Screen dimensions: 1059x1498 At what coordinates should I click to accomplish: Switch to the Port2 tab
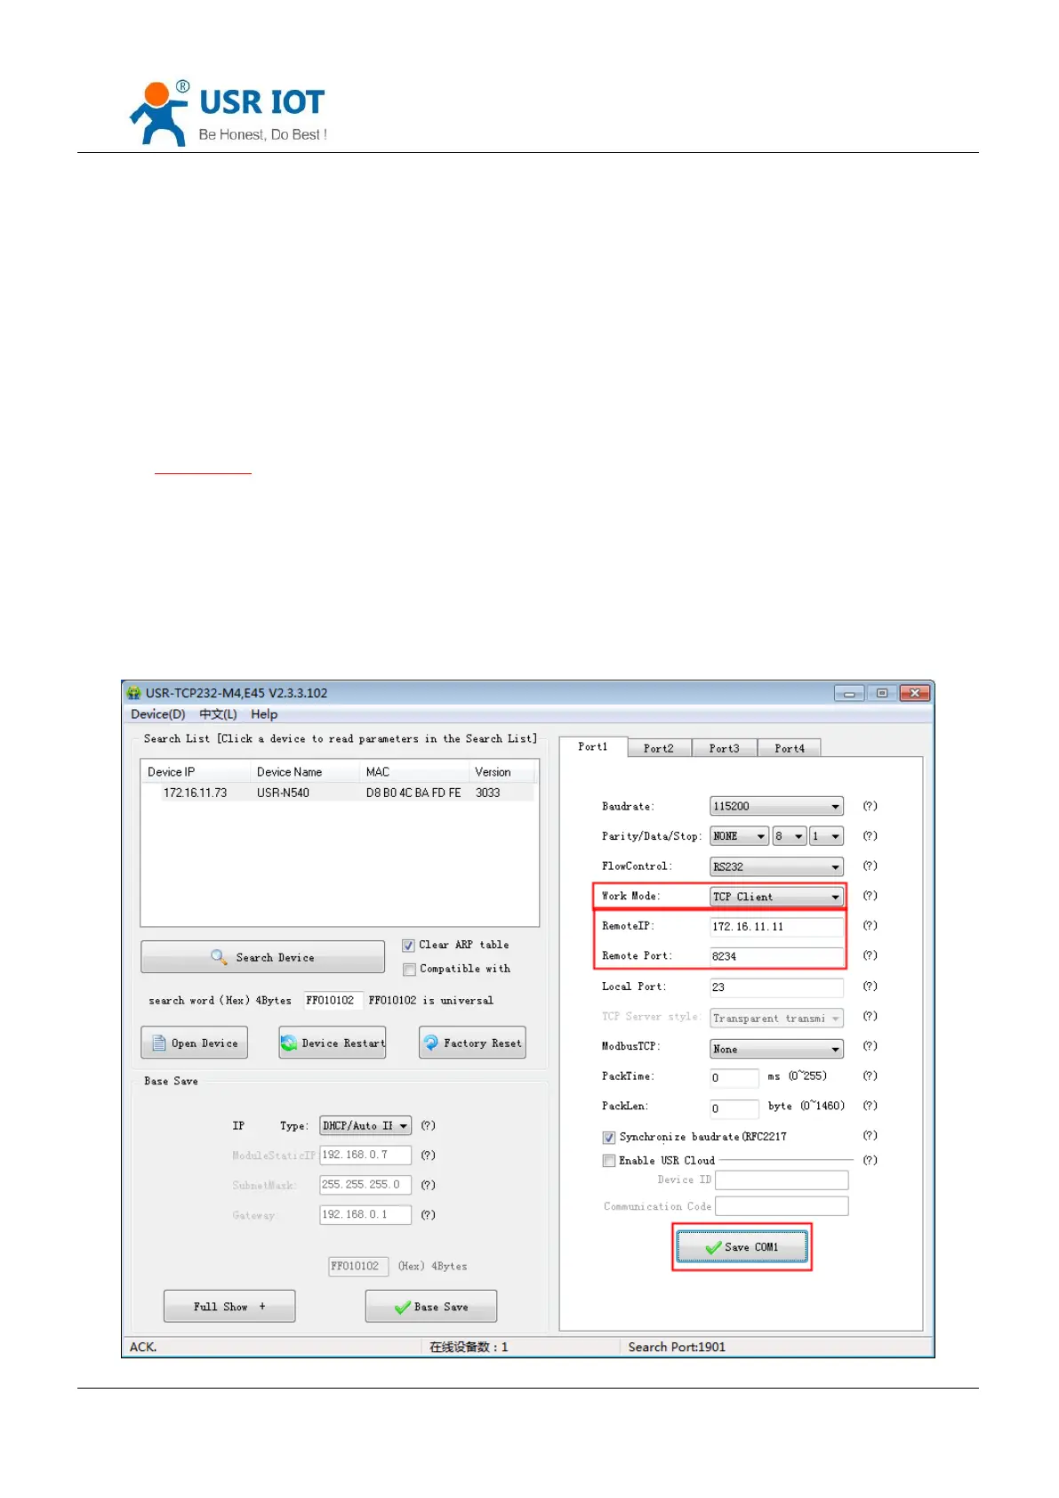click(659, 749)
